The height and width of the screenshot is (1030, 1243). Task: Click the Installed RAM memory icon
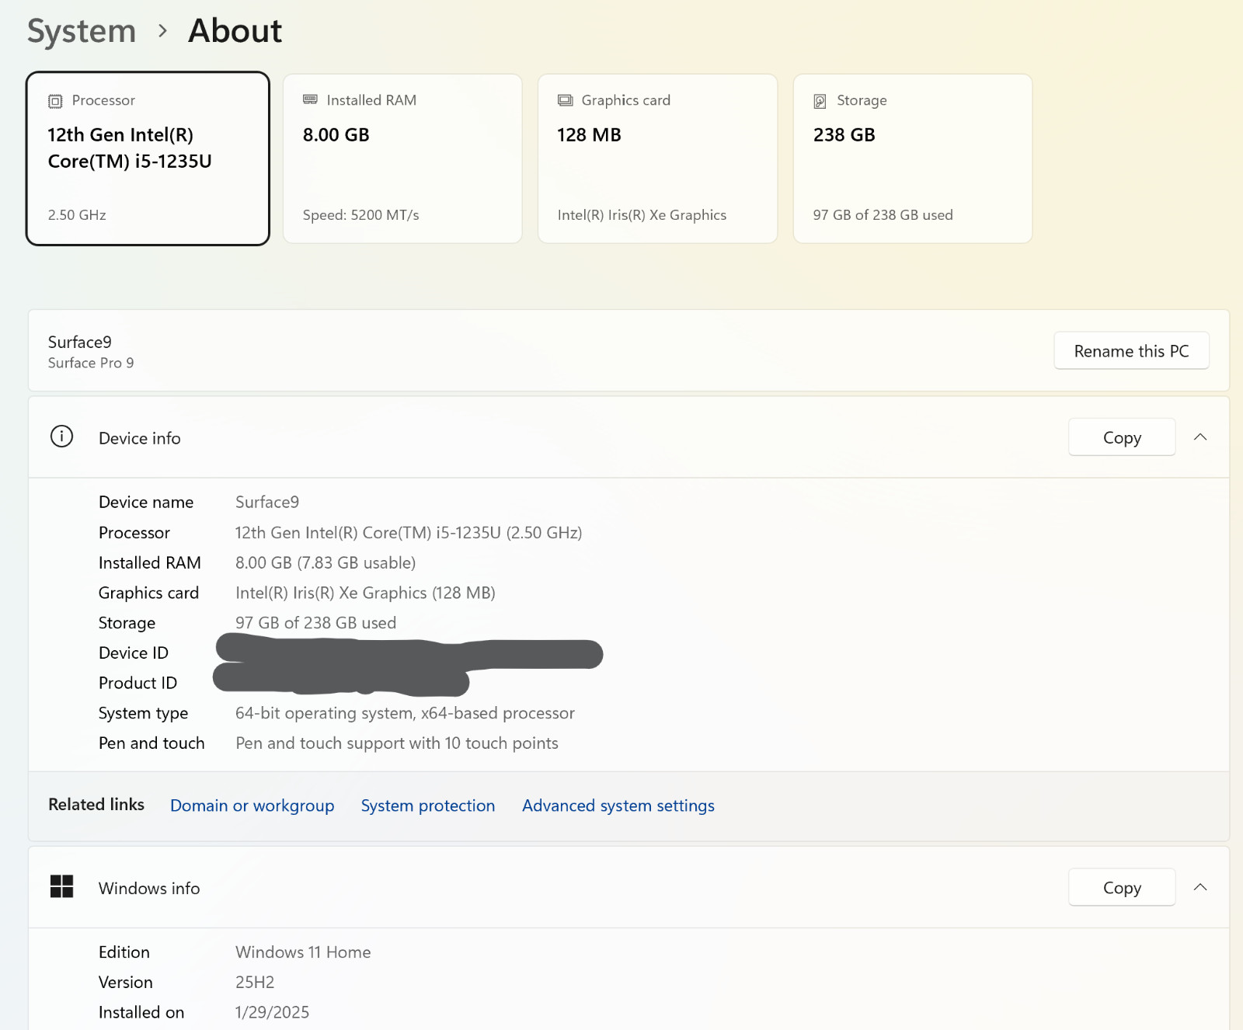coord(310,99)
